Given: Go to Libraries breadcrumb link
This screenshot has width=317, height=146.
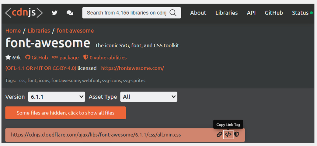Looking at the screenshot, I should coord(39,31).
